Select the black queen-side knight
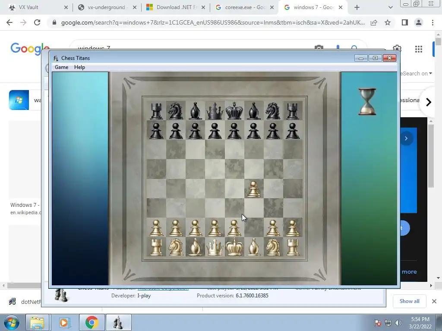The image size is (442, 331). coord(176,111)
